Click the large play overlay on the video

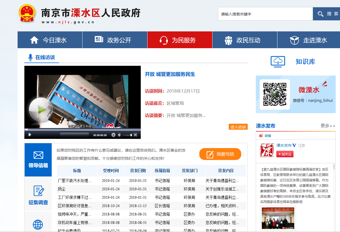click(x=41, y=110)
